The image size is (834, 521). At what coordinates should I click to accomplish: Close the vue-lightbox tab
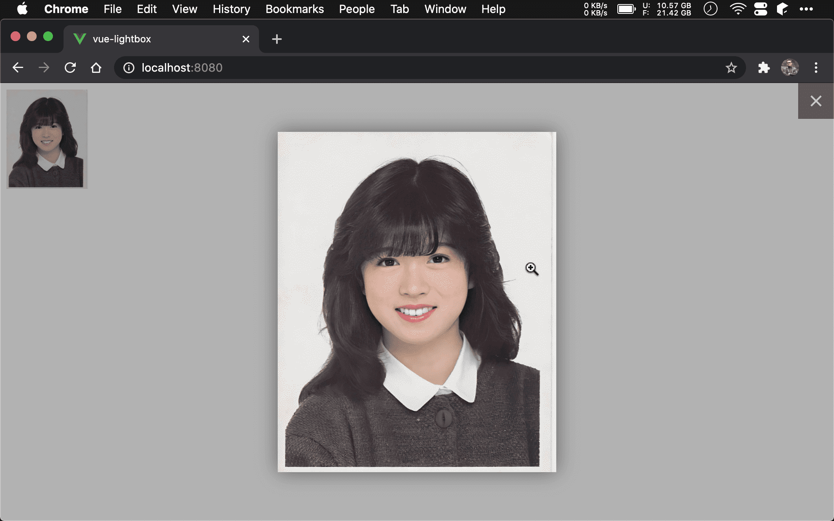tap(246, 39)
